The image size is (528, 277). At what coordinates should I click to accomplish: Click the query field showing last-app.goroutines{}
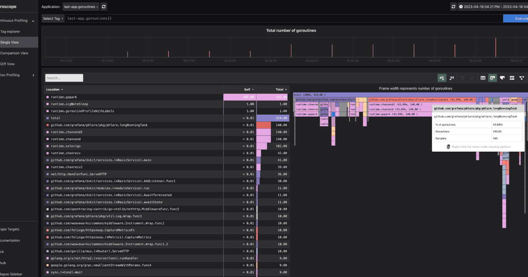click(284, 18)
